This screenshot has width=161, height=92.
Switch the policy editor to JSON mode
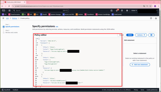(130, 35)
